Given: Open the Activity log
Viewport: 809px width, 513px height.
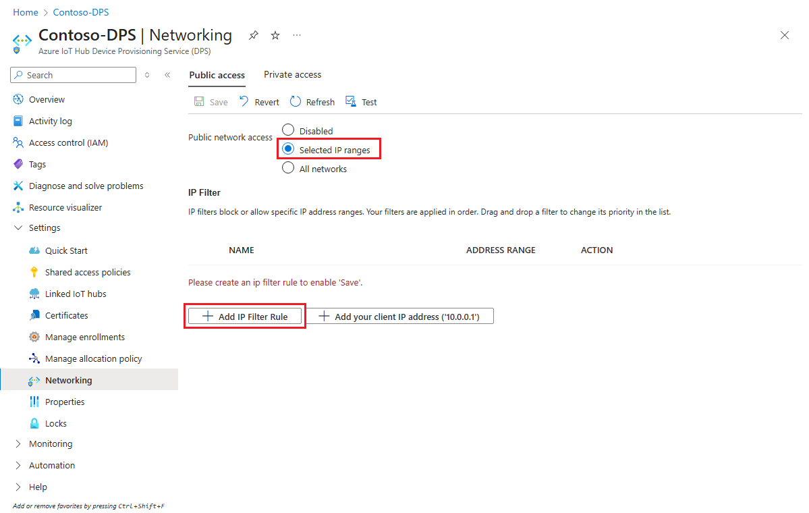Looking at the screenshot, I should (x=49, y=121).
